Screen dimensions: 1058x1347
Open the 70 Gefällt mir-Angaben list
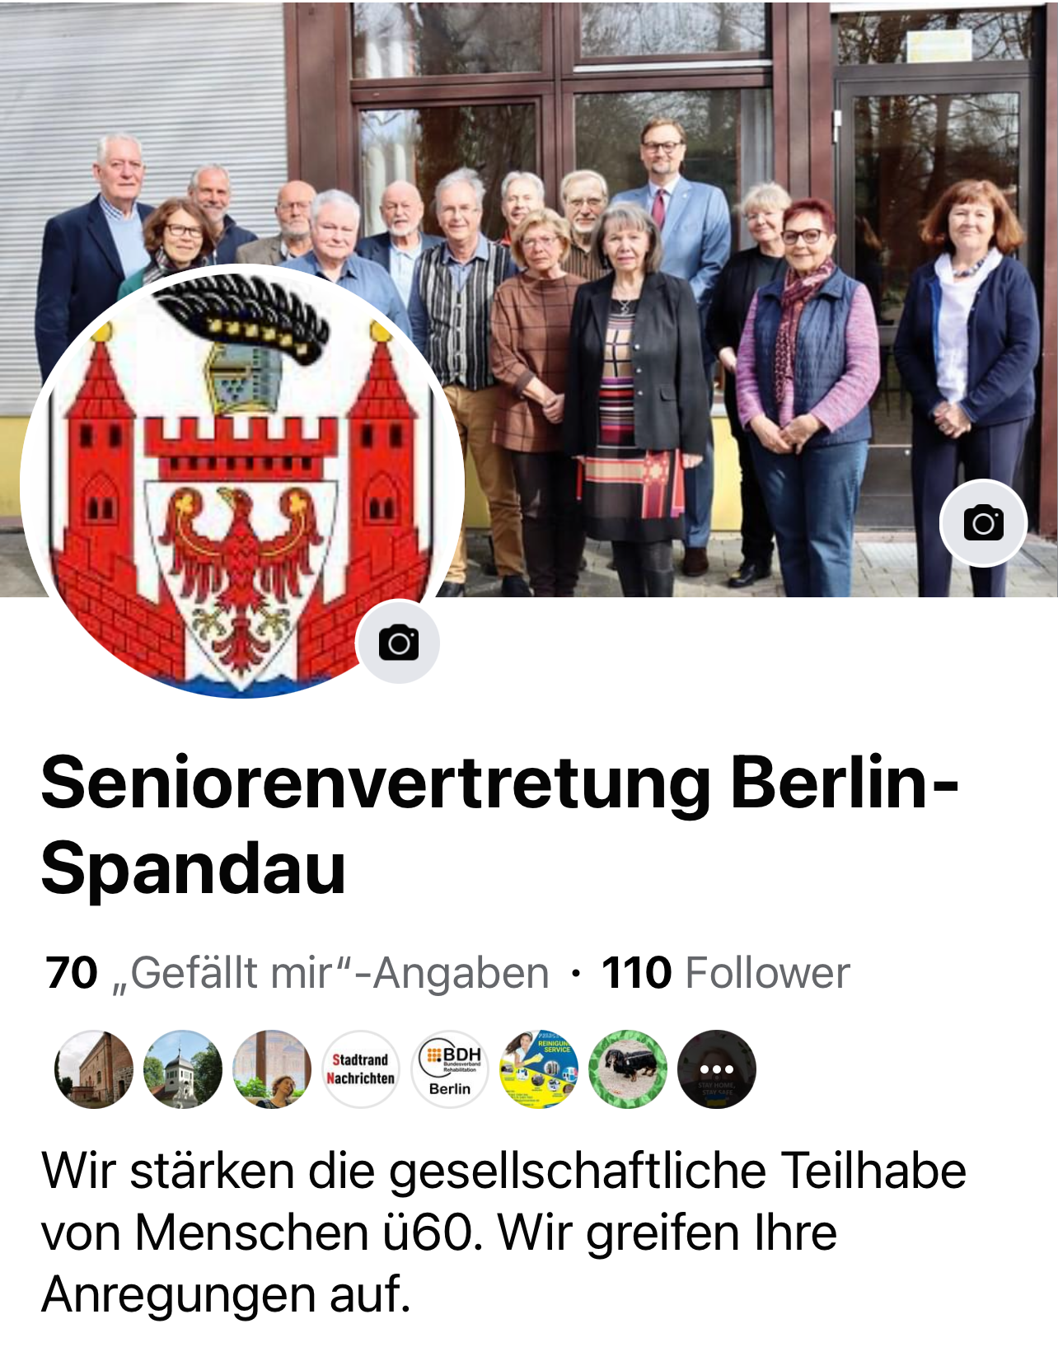click(x=297, y=973)
